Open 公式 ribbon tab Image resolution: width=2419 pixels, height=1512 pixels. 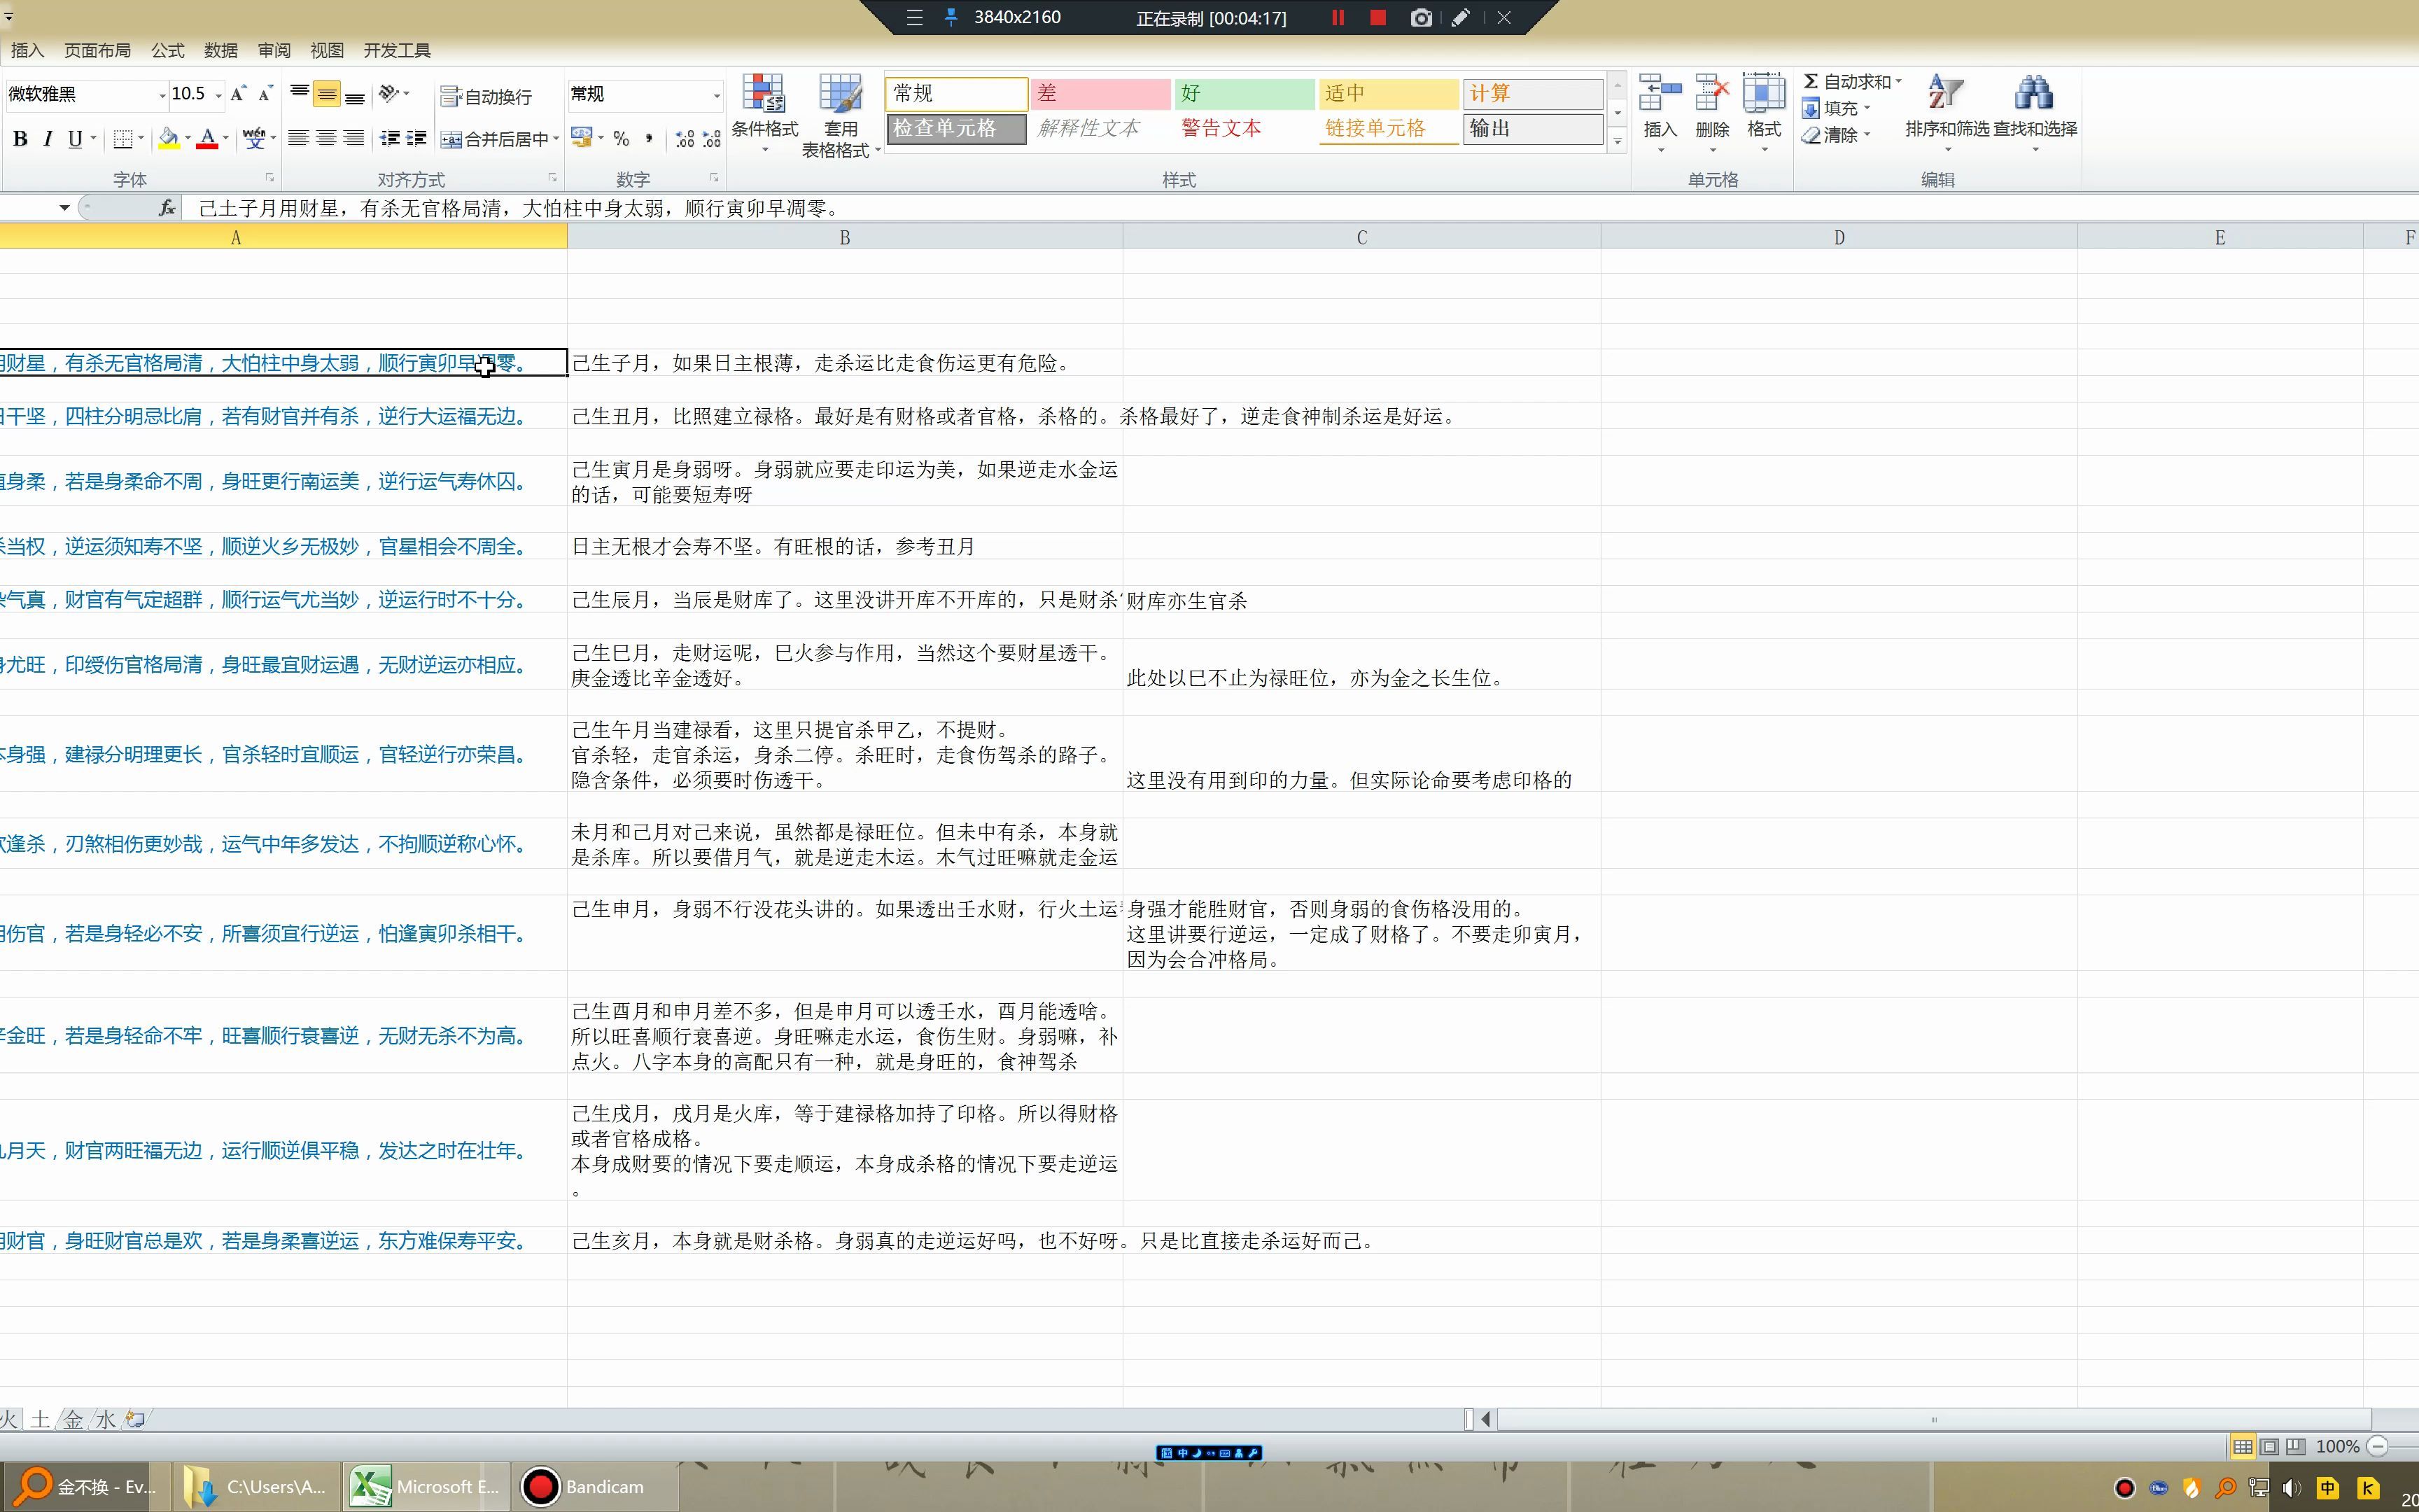click(x=167, y=50)
